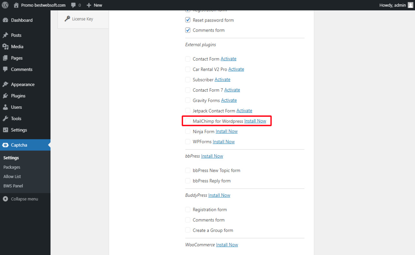
Task: Open the Dashboard menu item
Action: coord(25,20)
